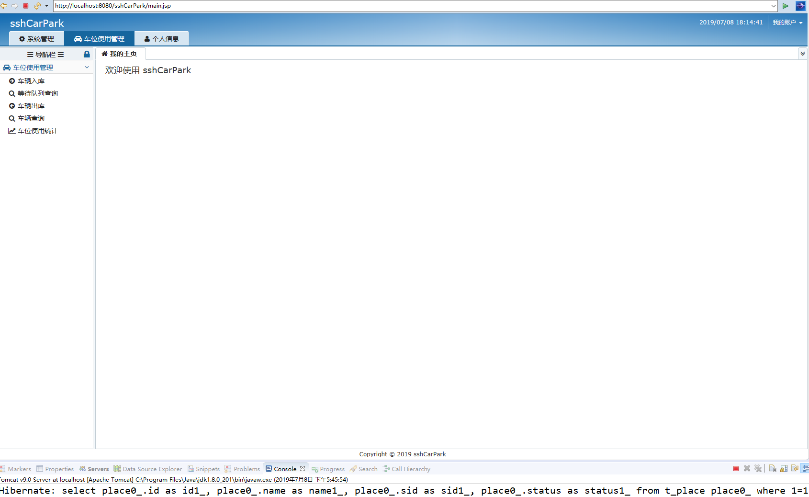809x497 pixels.
Task: Click the green Go to URL arrow
Action: (786, 6)
